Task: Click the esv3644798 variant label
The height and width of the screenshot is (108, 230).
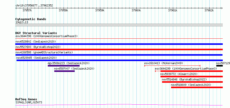Action: tap(47, 36)
